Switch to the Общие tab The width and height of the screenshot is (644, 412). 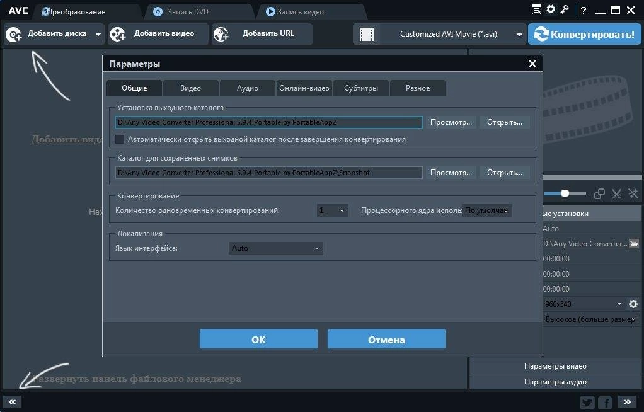(134, 88)
